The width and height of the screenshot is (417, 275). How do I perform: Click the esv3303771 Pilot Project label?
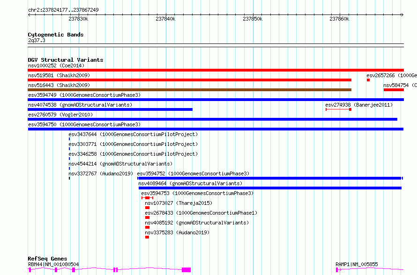tap(133, 144)
